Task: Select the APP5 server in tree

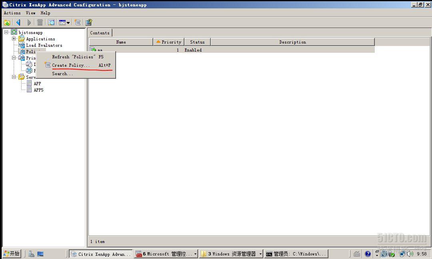Action: 38,90
